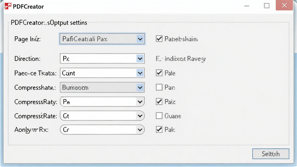
Task: Click the "CompressiRate:" label
Action: (x=36, y=116)
